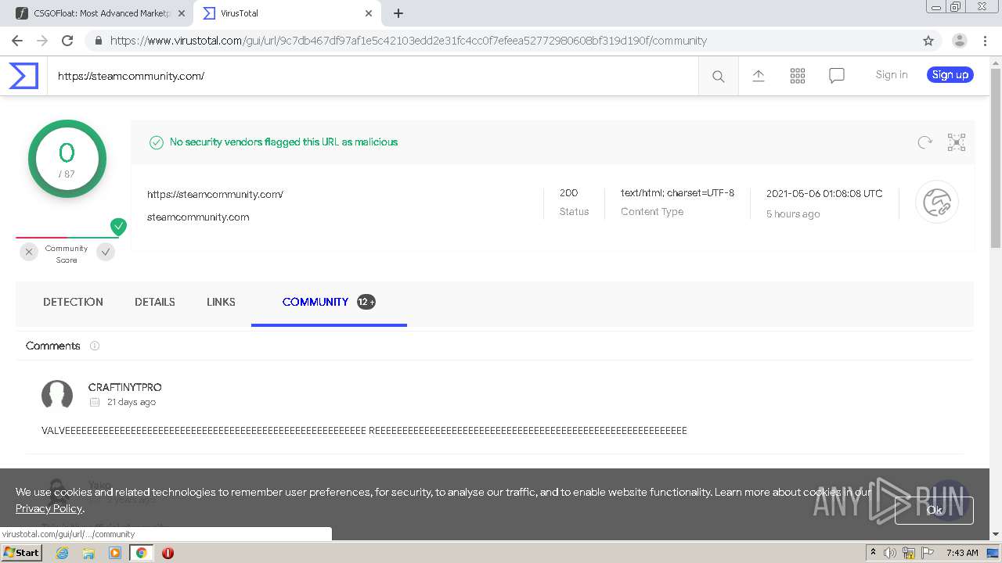Vote malicious with the X community button
This screenshot has height=563, width=1002.
(x=29, y=252)
